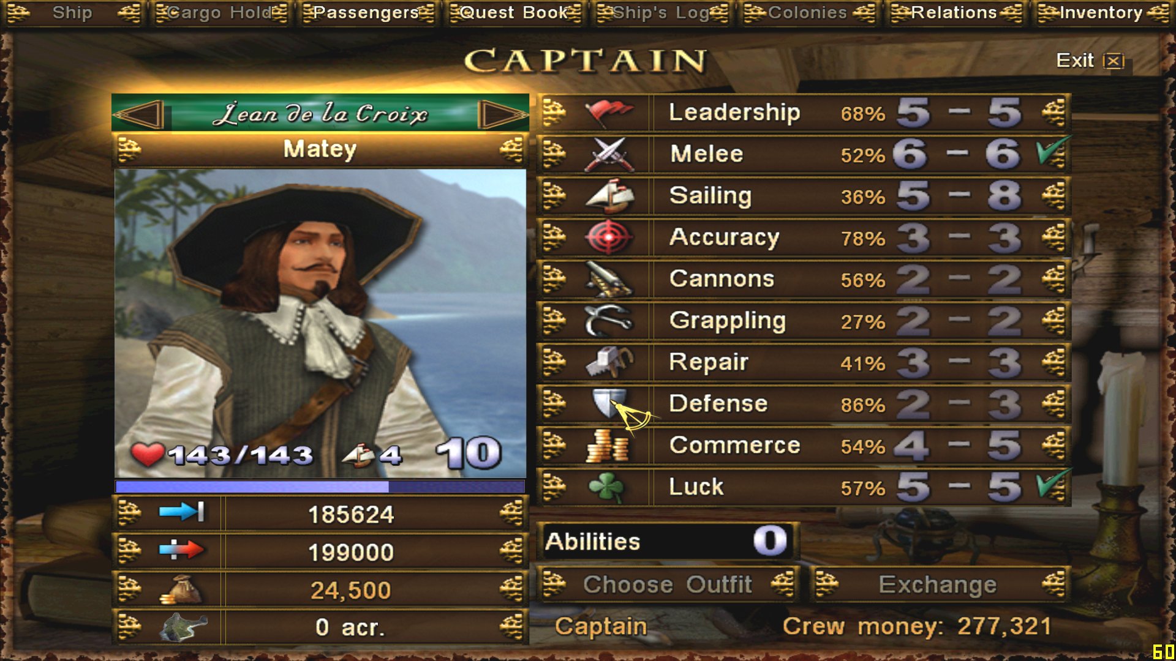This screenshot has width=1176, height=661.
Task: Expand the Abilities panel
Action: click(x=668, y=542)
